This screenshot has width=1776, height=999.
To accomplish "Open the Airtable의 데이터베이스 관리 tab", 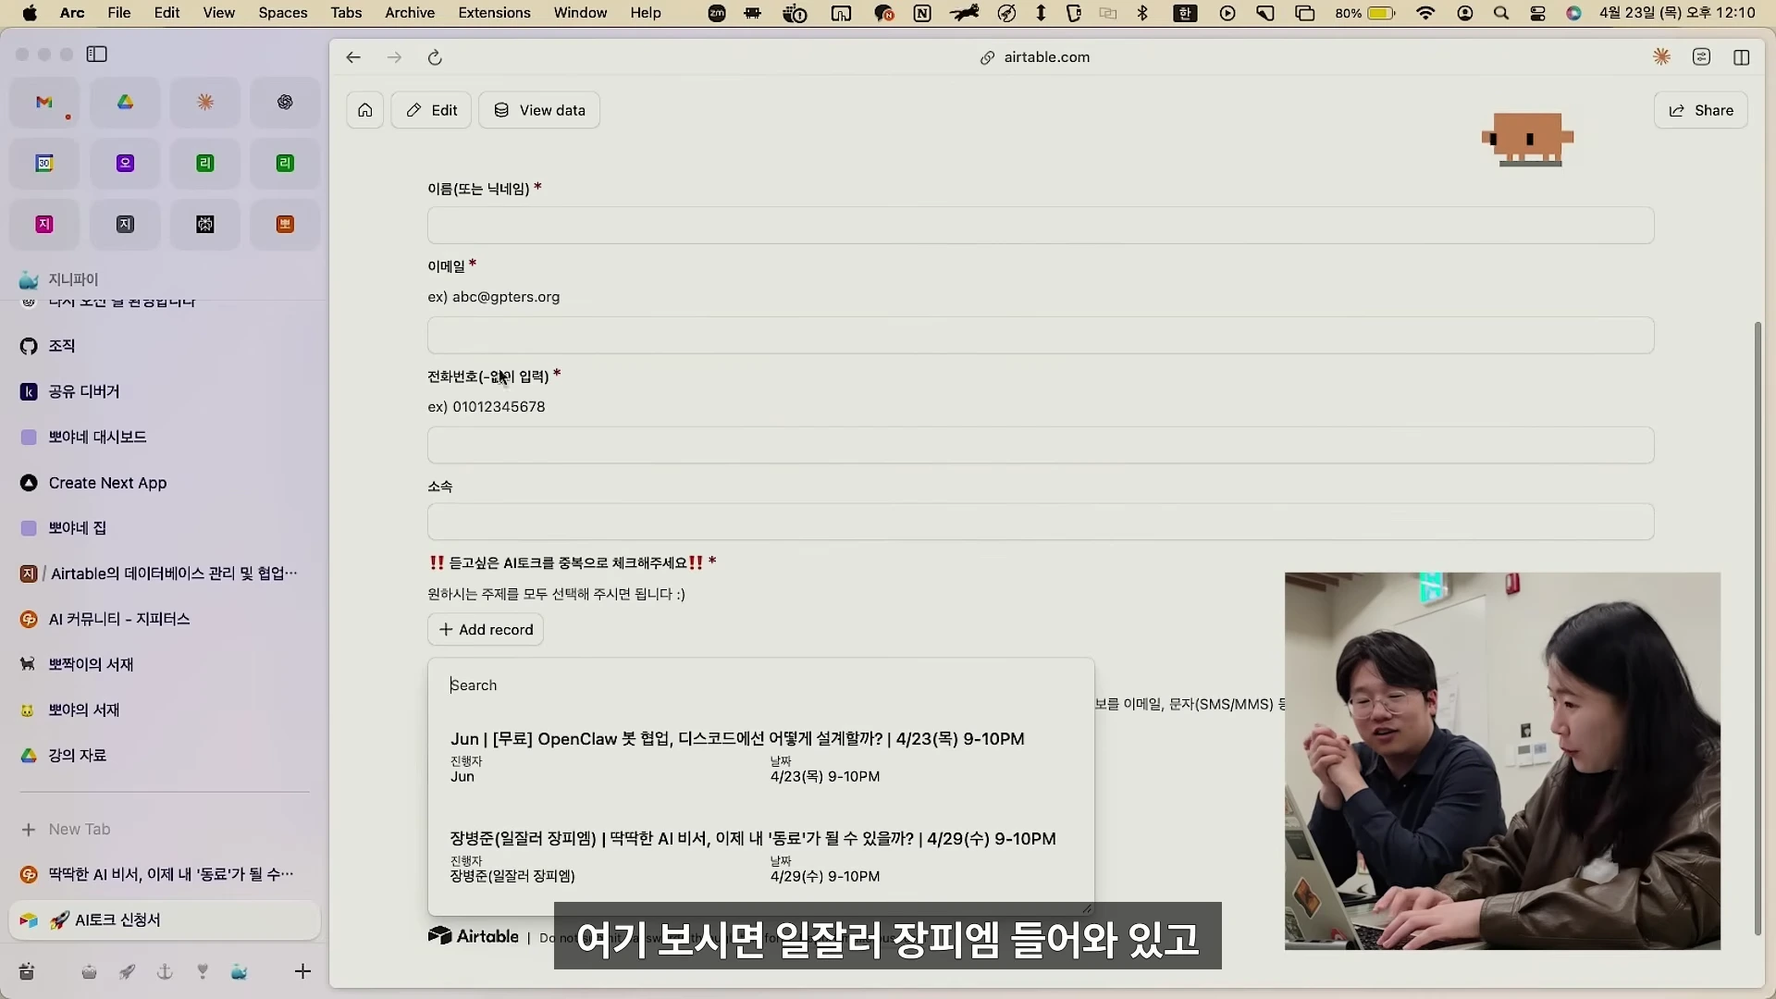I will [165, 573].
